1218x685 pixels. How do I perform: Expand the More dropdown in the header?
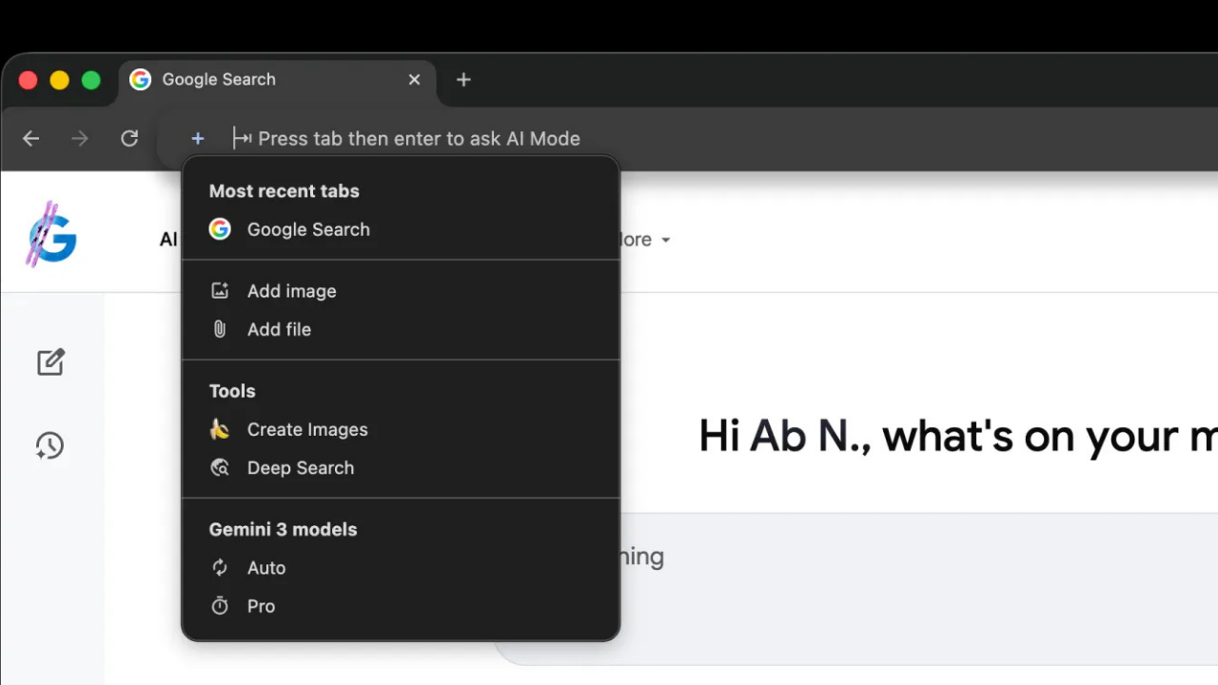[x=639, y=240]
